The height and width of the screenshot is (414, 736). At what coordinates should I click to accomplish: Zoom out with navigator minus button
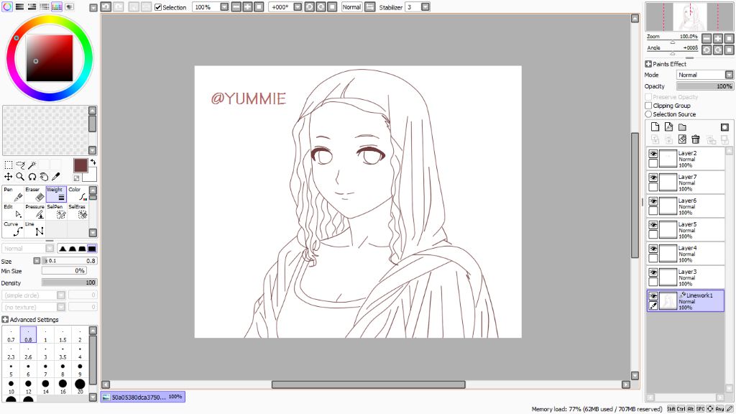pos(707,39)
